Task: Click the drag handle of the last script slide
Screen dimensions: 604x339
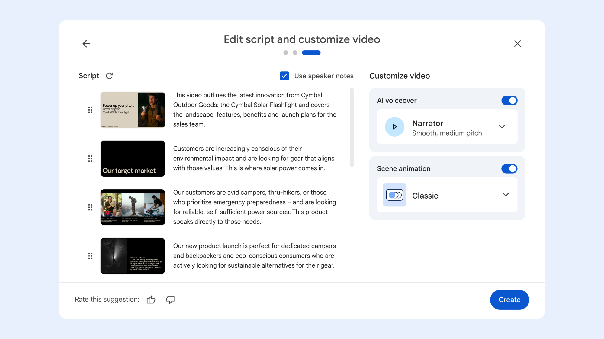Action: tap(90, 256)
